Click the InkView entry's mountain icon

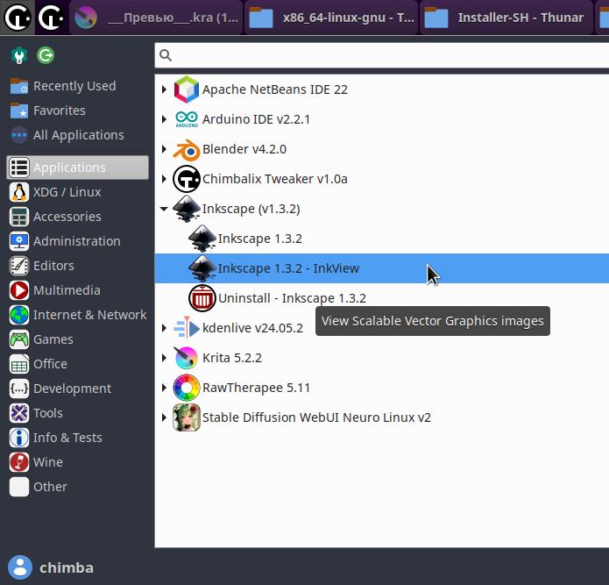pyautogui.click(x=202, y=268)
